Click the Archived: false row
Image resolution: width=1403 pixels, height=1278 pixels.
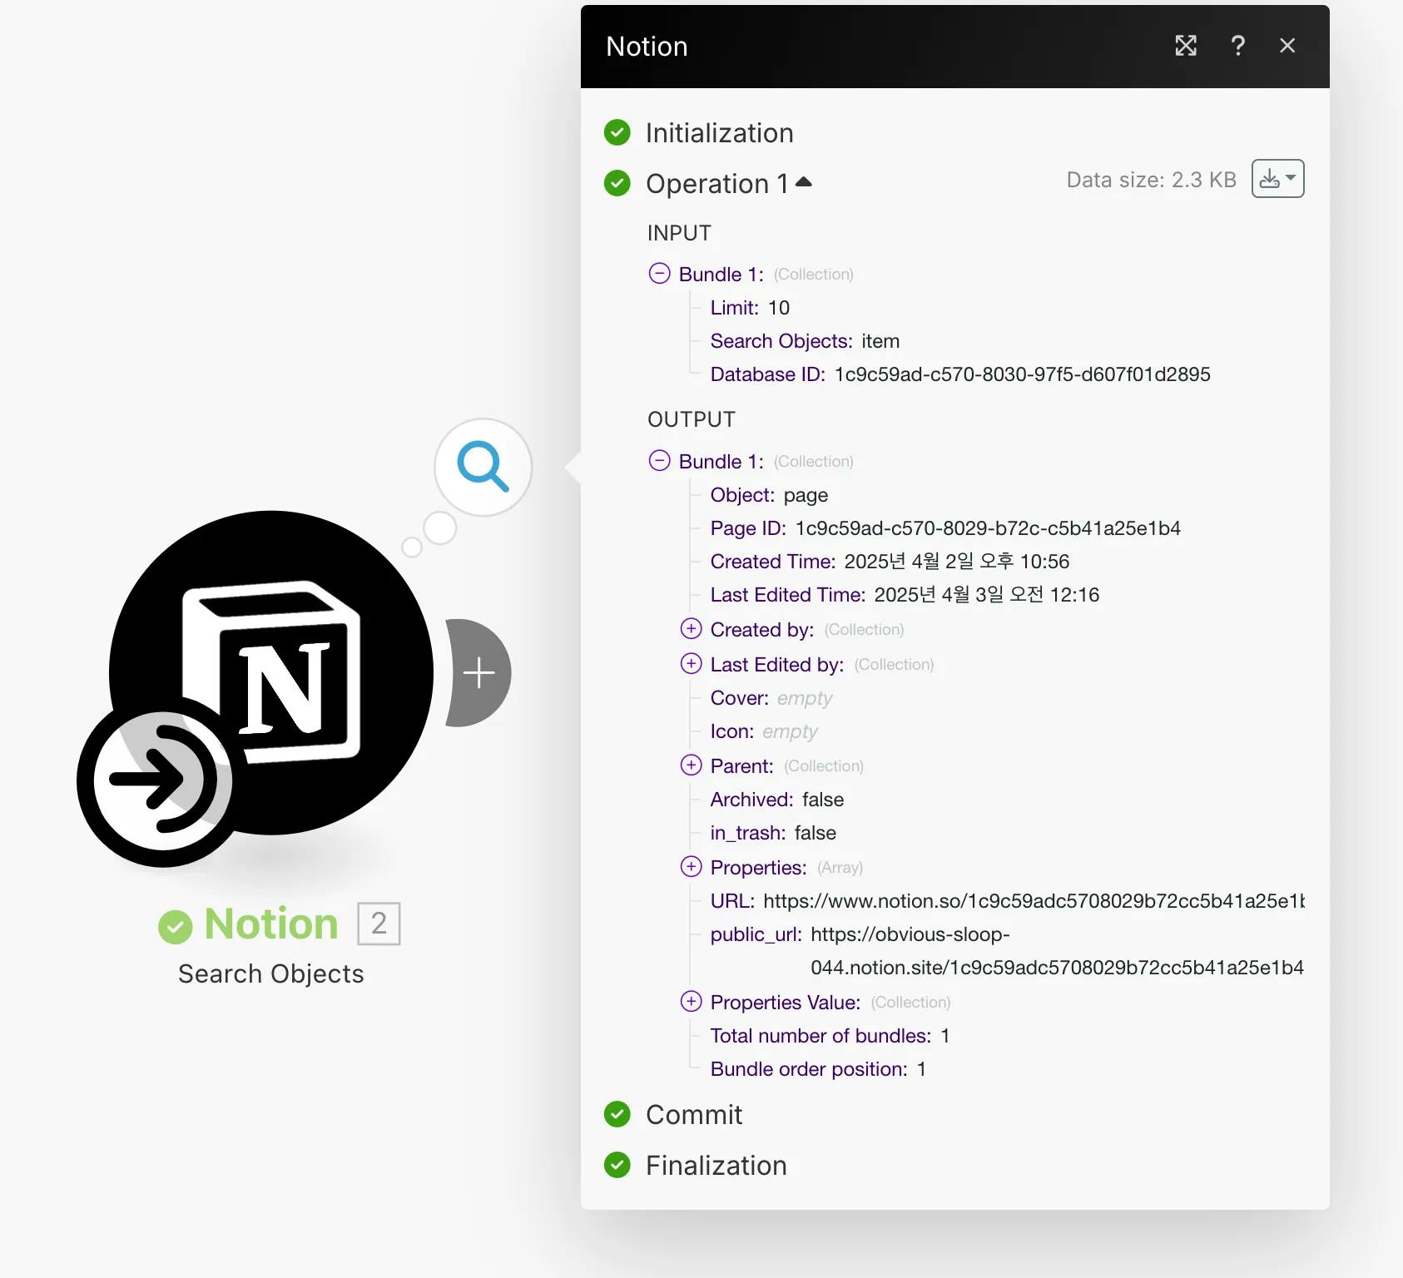pyautogui.click(x=776, y=800)
